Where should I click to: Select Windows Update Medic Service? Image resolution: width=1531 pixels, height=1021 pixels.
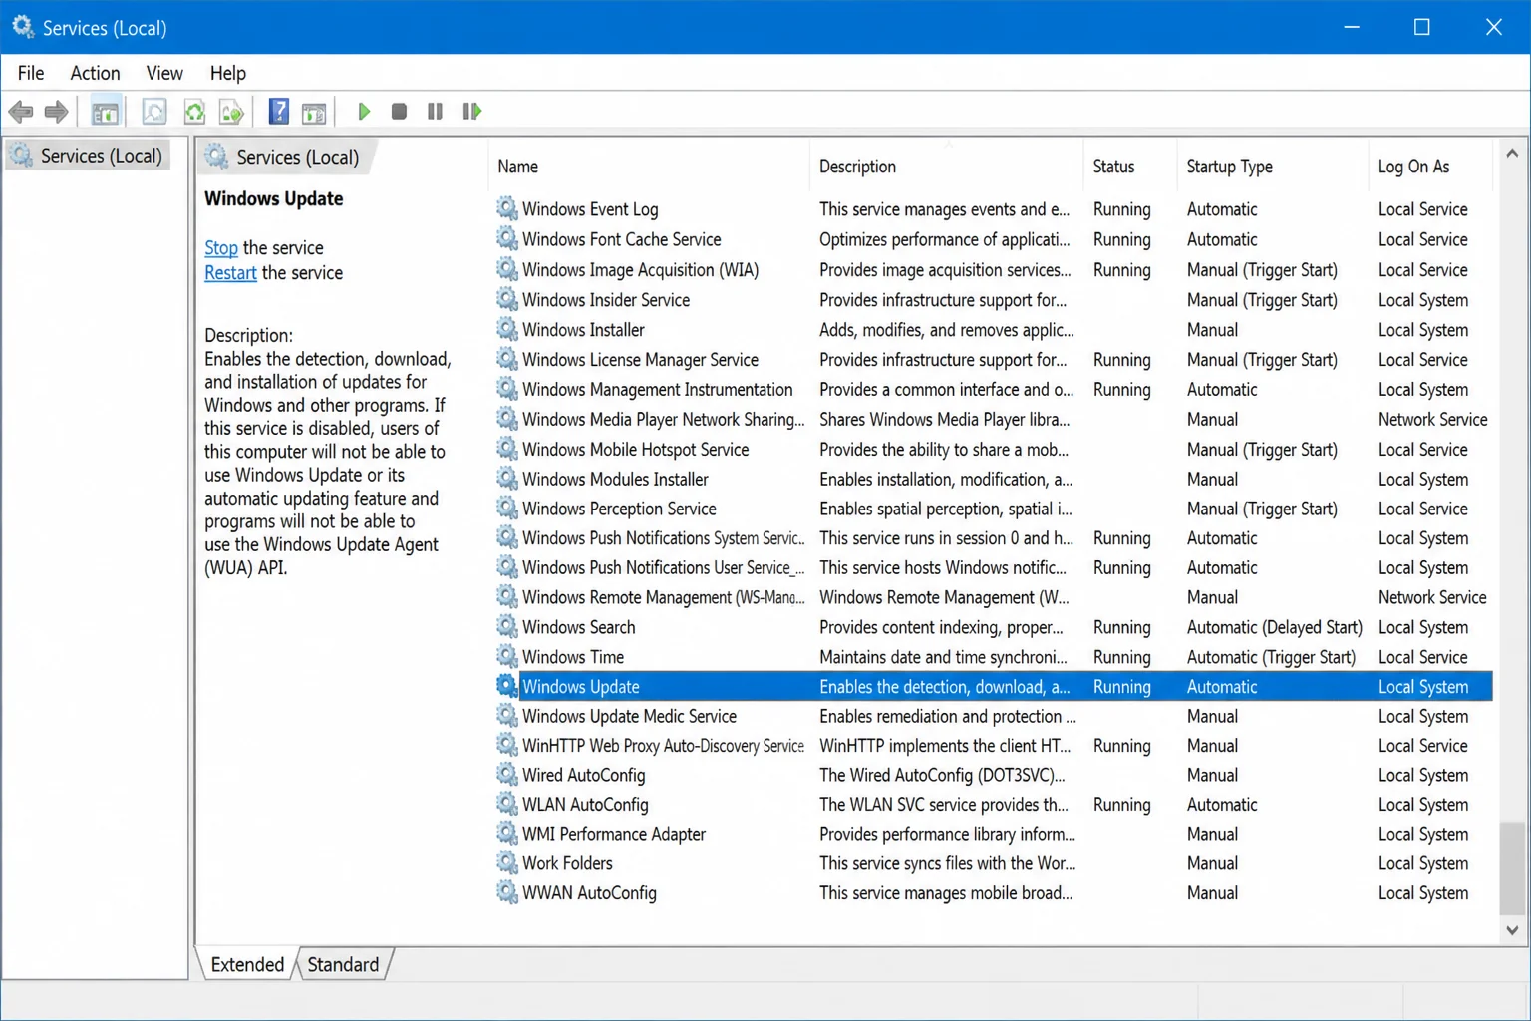click(x=994, y=716)
